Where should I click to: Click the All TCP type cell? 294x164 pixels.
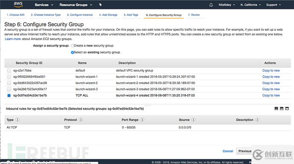tap(12, 127)
